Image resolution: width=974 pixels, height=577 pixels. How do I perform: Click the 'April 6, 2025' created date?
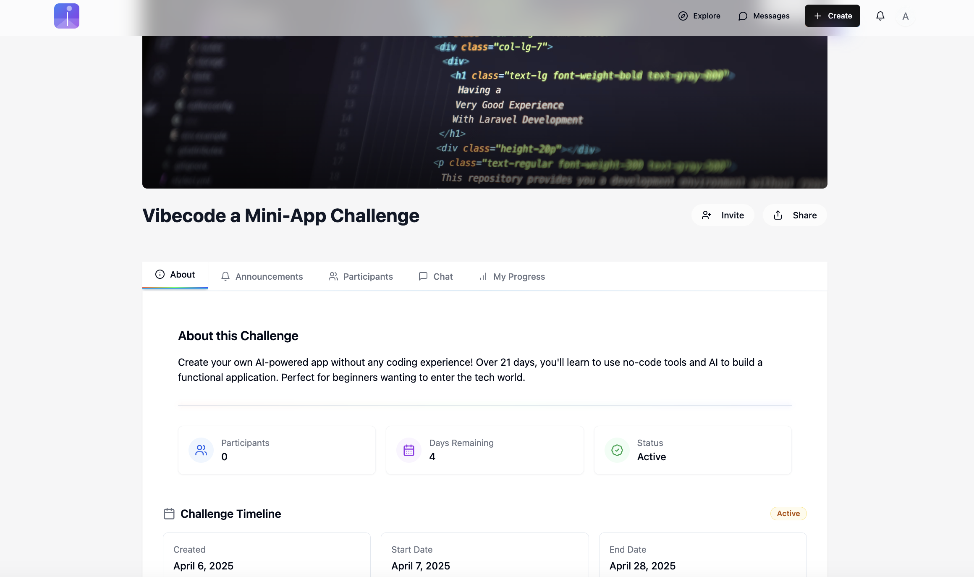[x=204, y=566]
